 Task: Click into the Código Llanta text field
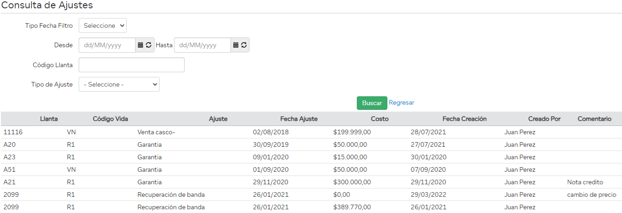click(x=131, y=65)
